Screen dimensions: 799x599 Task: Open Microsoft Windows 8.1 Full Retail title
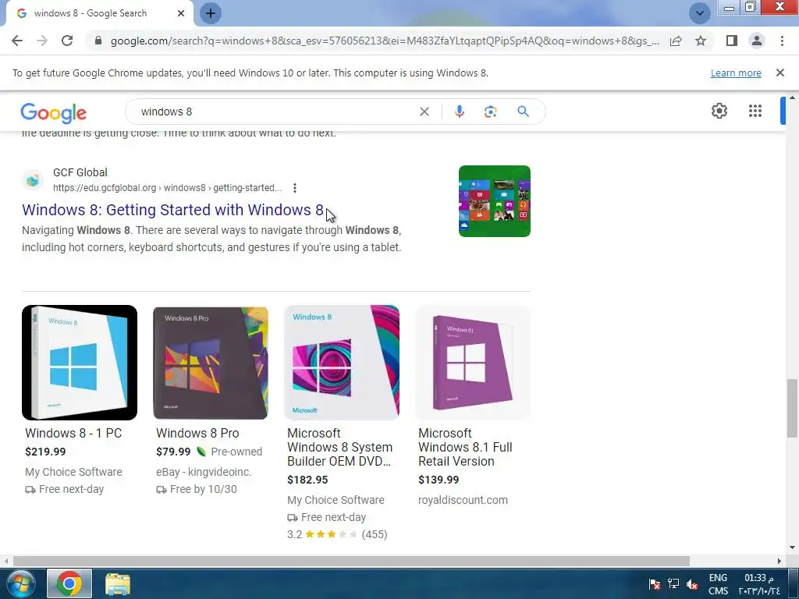click(465, 447)
